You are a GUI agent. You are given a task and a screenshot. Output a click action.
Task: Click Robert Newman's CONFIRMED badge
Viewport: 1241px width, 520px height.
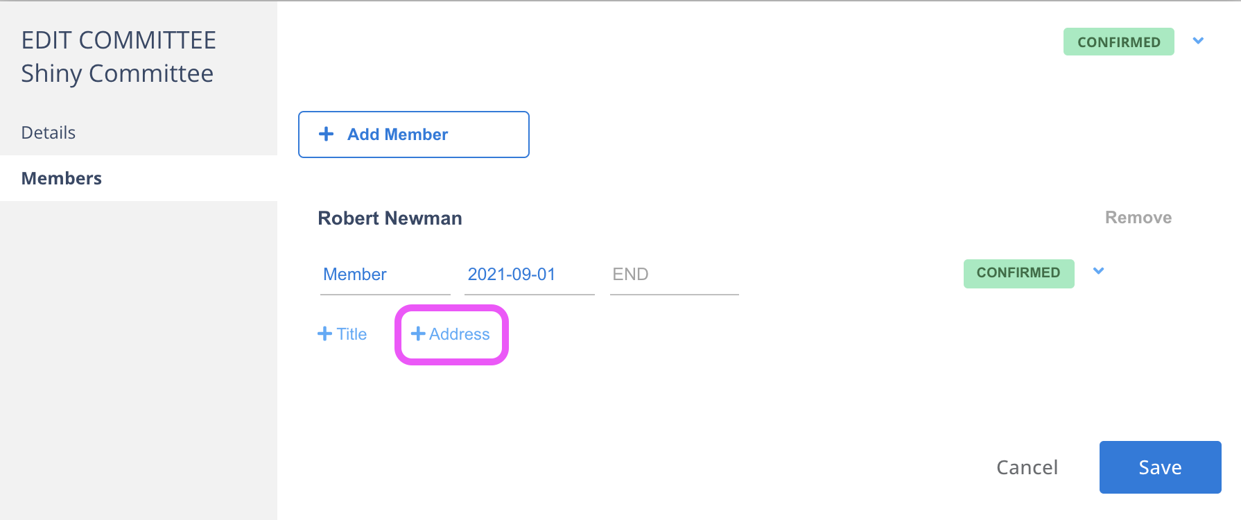coord(1018,273)
